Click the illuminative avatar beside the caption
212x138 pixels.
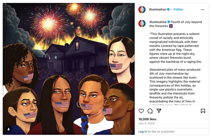142,23
